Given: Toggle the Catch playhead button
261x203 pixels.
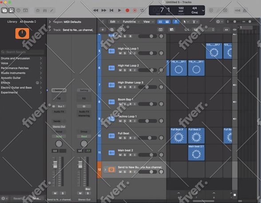Looking at the screenshot, I should (x=176, y=22).
